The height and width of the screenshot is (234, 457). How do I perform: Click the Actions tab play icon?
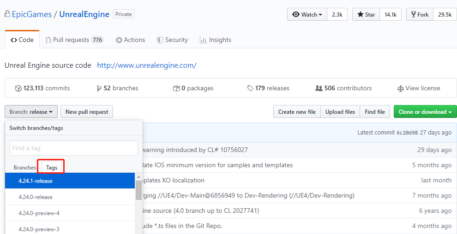tap(119, 40)
